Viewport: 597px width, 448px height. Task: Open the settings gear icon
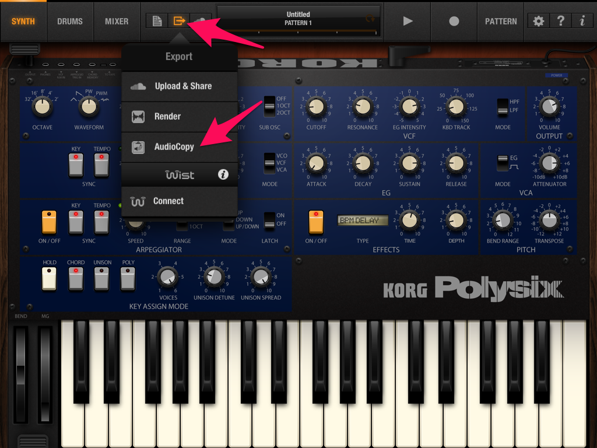(x=538, y=21)
